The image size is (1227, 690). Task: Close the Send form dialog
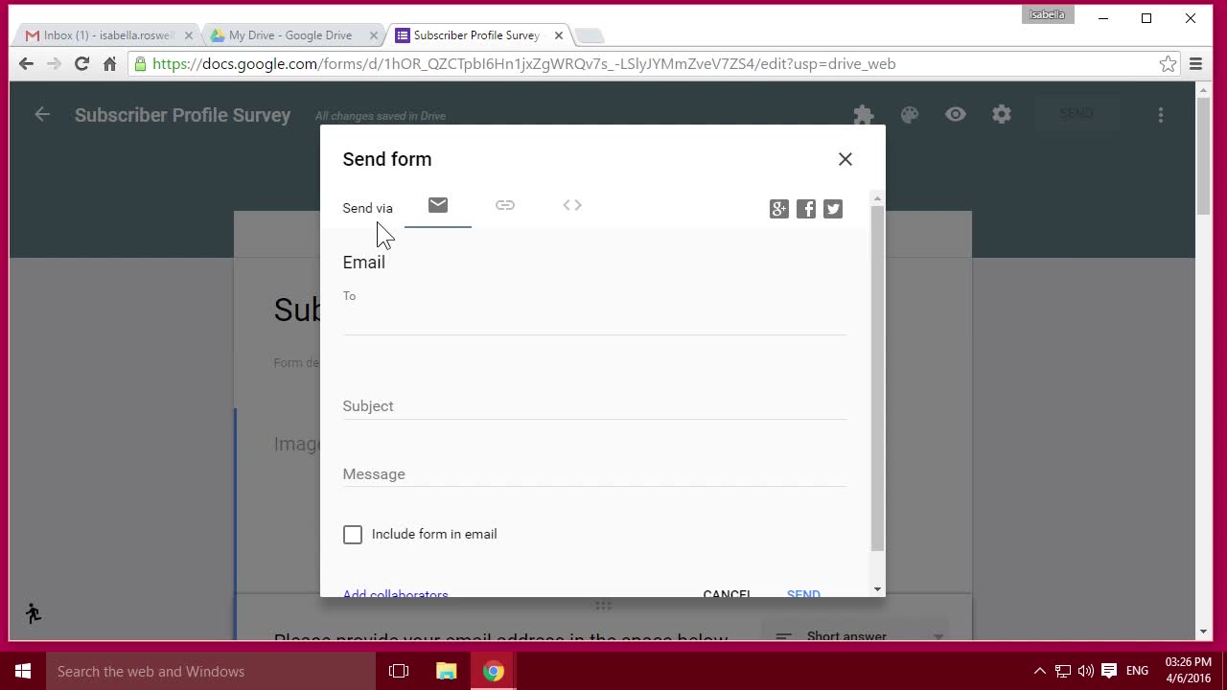845,159
